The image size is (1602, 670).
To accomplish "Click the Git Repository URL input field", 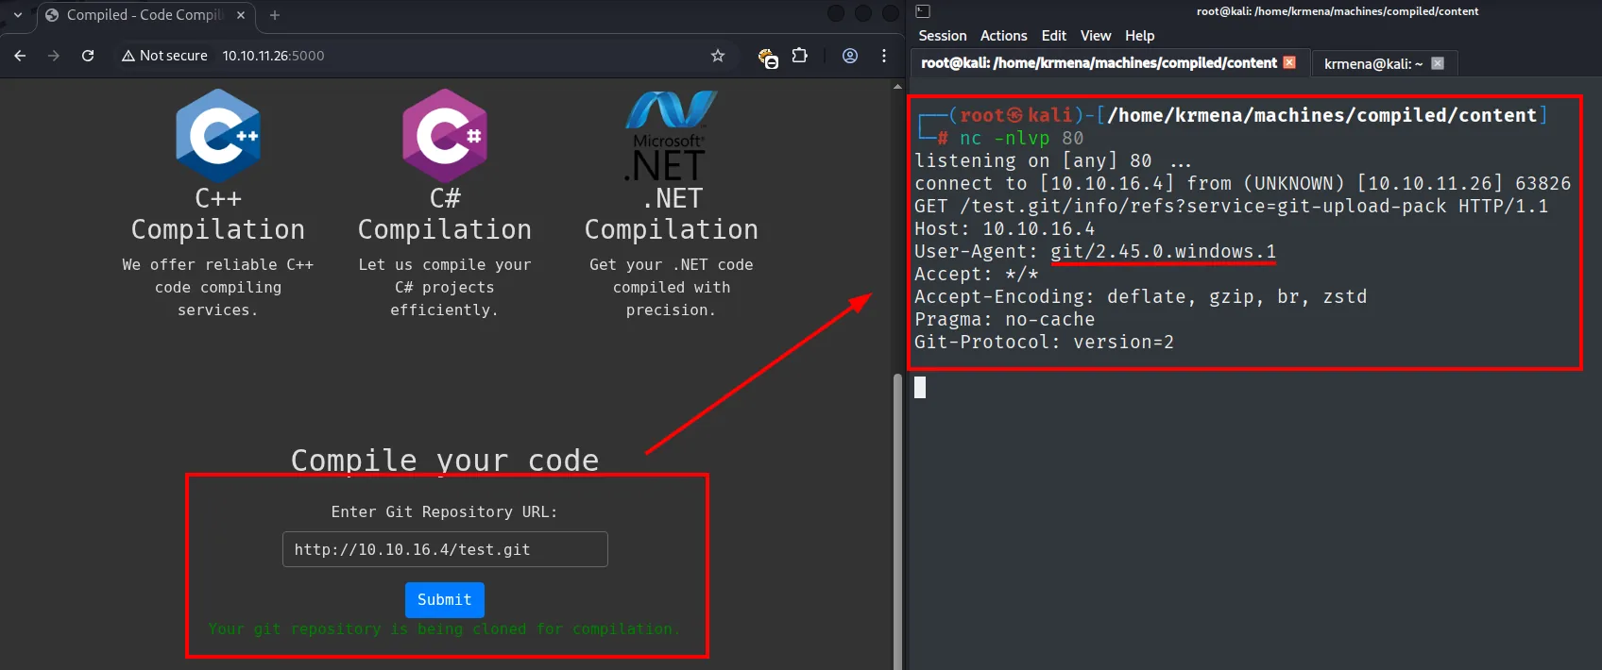I will point(445,549).
